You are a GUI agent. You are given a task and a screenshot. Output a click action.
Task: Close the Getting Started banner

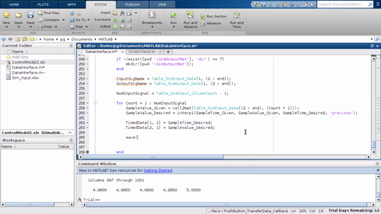[x=378, y=171]
